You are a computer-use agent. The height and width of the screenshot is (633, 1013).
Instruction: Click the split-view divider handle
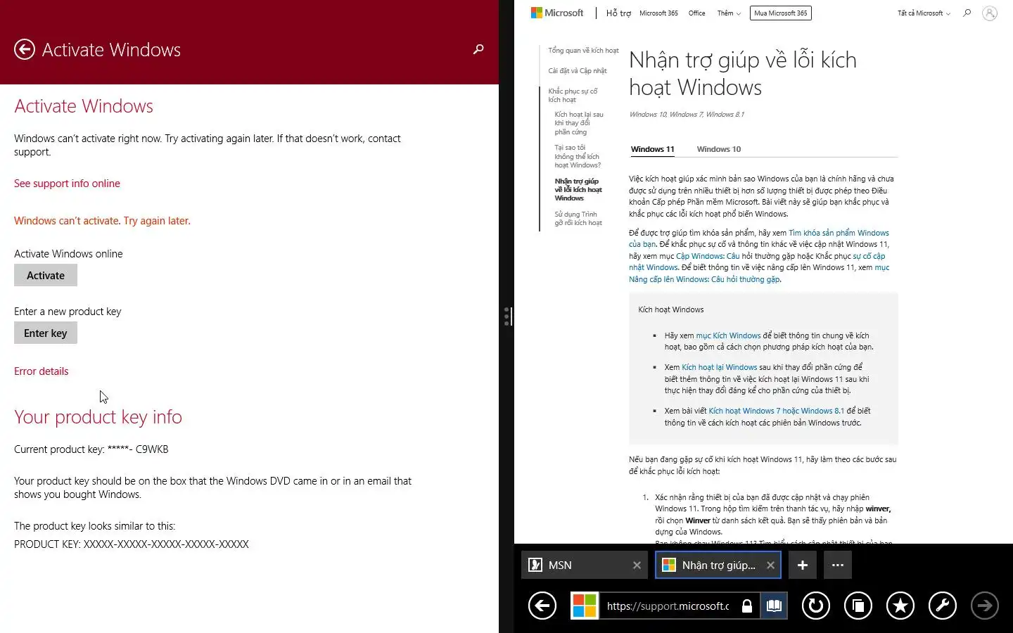click(507, 316)
